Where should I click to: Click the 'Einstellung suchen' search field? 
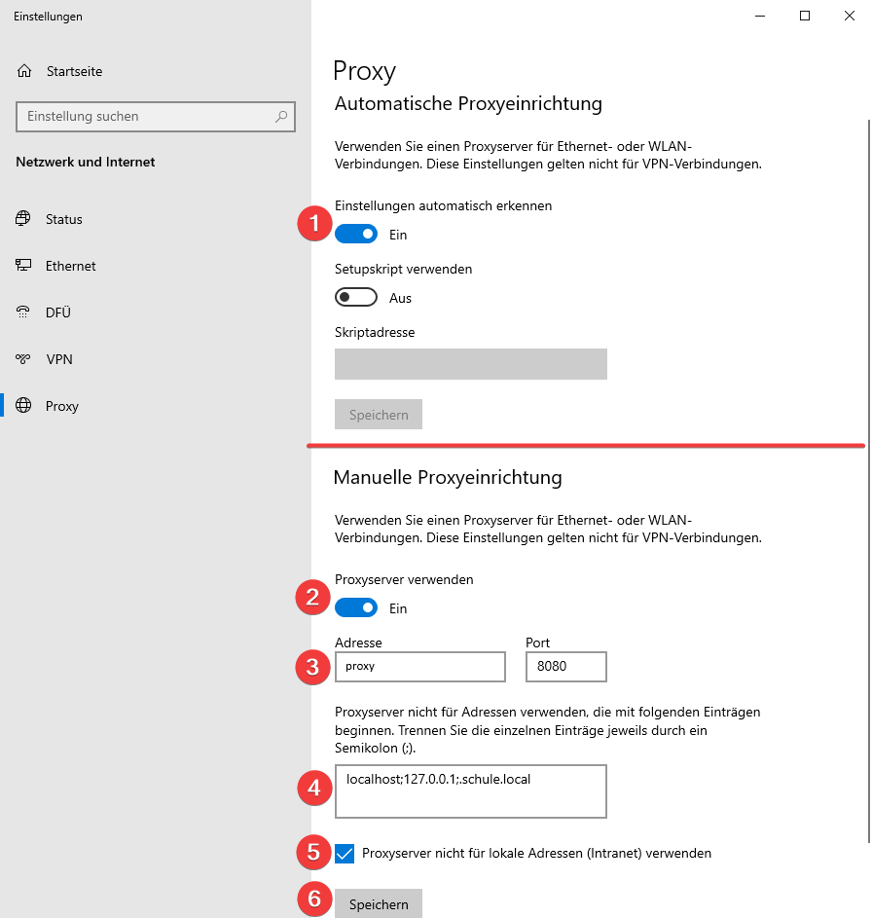[156, 117]
